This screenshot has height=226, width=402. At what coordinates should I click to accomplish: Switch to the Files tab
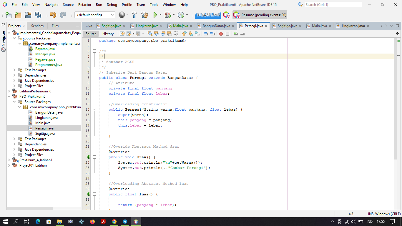tap(55, 26)
